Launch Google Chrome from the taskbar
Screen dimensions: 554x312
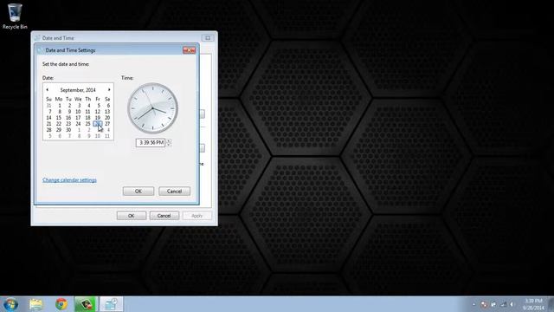tap(61, 304)
